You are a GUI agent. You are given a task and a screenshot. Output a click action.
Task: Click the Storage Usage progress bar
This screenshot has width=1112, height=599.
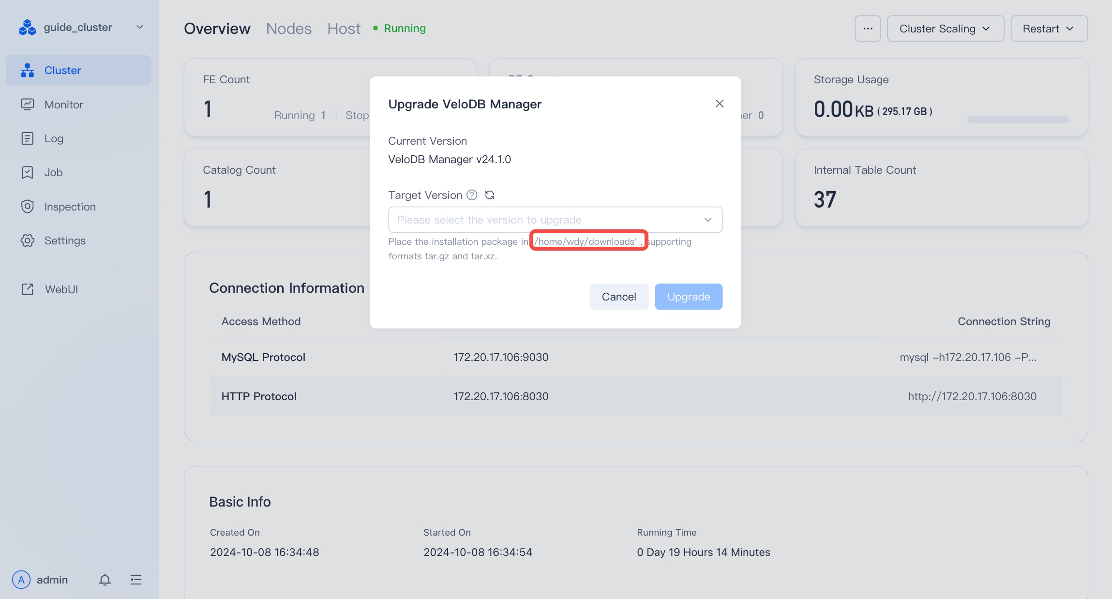(x=1018, y=120)
